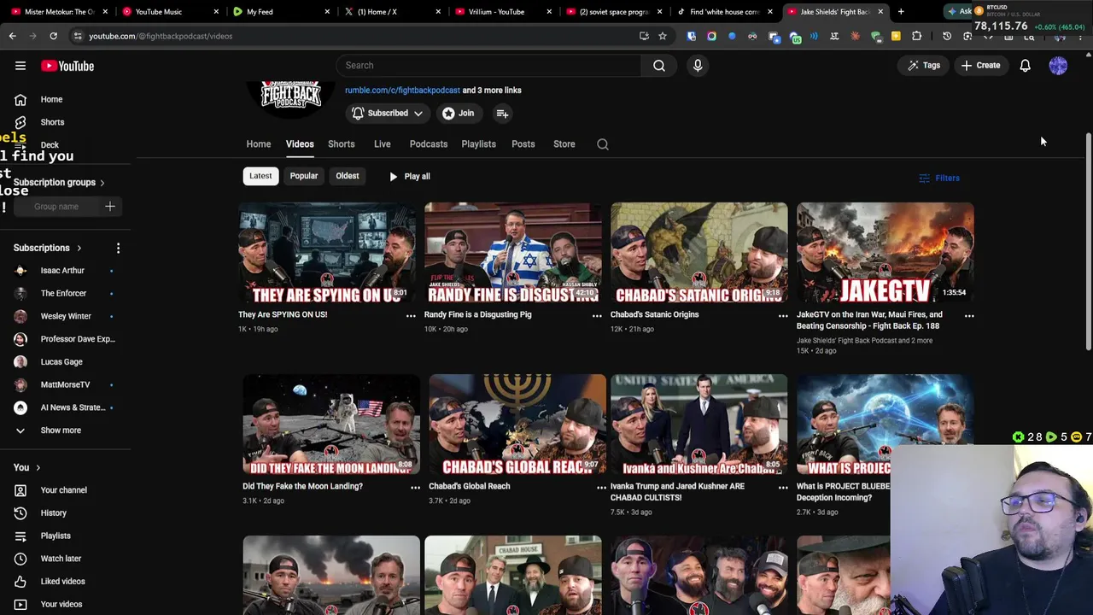Viewport: 1093px width, 615px height.
Task: Switch to the channel Home tab
Action: click(x=259, y=144)
